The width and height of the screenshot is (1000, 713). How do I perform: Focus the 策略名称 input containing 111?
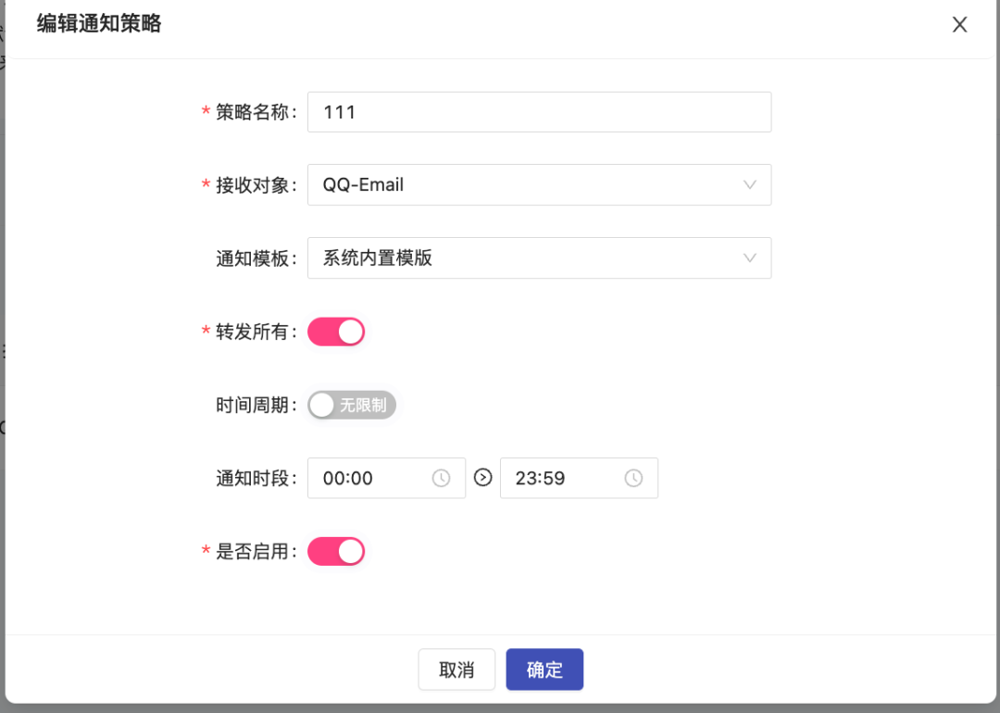pyautogui.click(x=540, y=112)
